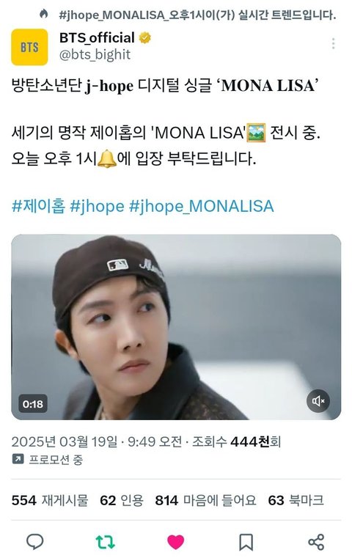Open the yellow BTS profile avatar
This screenshot has width=352, height=558.
tap(29, 47)
